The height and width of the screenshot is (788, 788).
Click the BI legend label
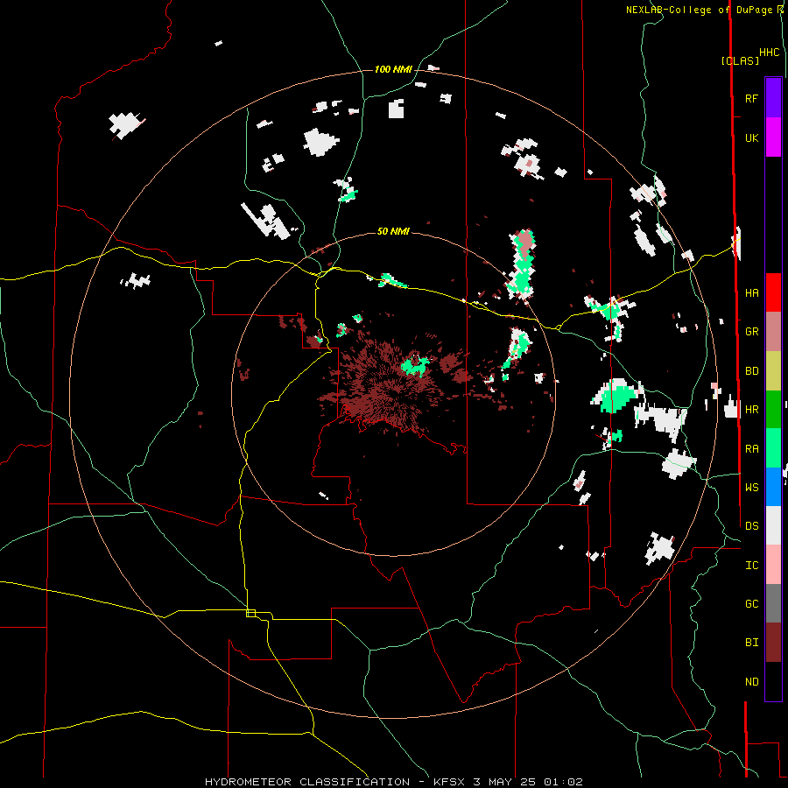(x=751, y=643)
